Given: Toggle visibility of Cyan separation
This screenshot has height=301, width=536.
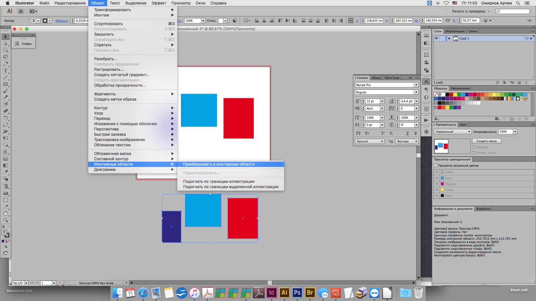Looking at the screenshot, I should click(x=436, y=178).
